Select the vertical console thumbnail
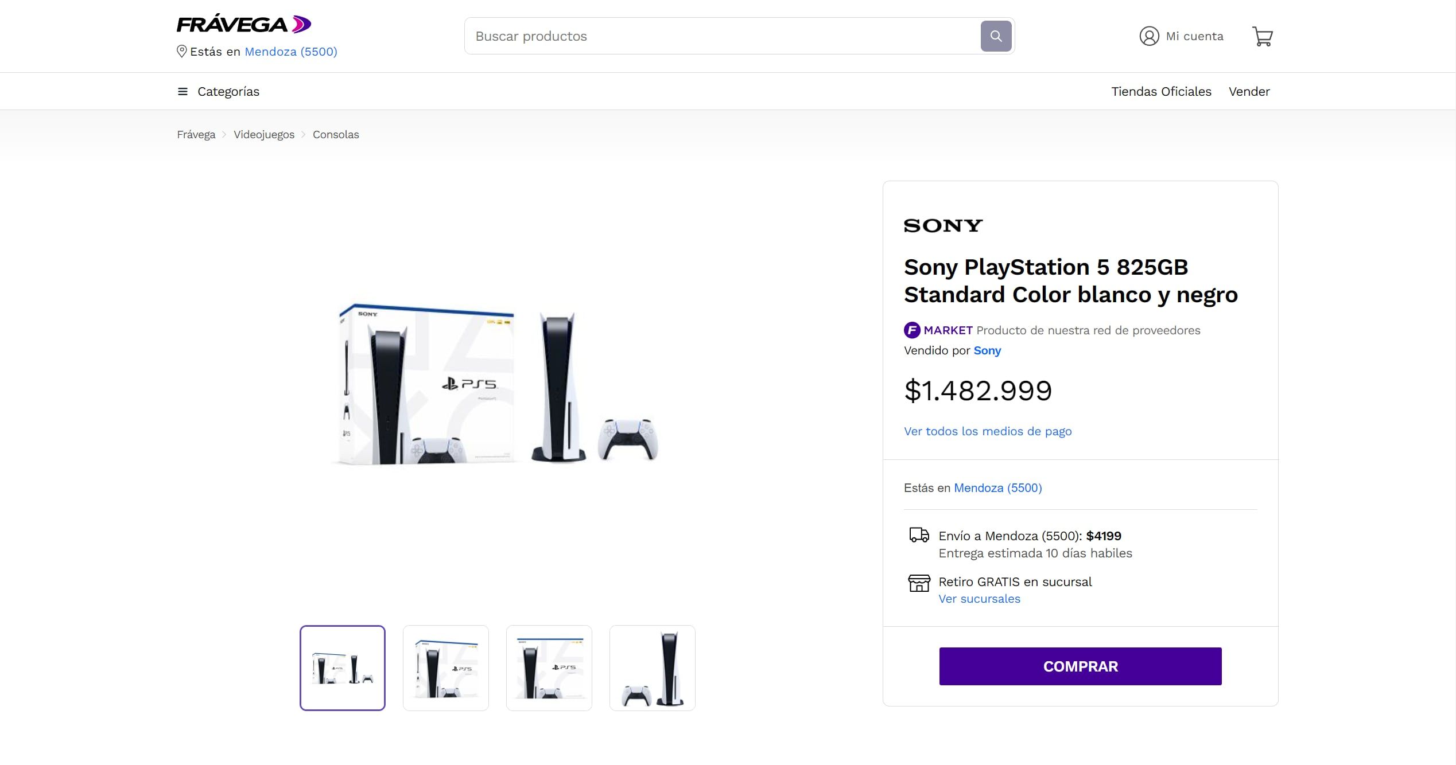Screen dimensions: 1456x765 pyautogui.click(x=651, y=667)
